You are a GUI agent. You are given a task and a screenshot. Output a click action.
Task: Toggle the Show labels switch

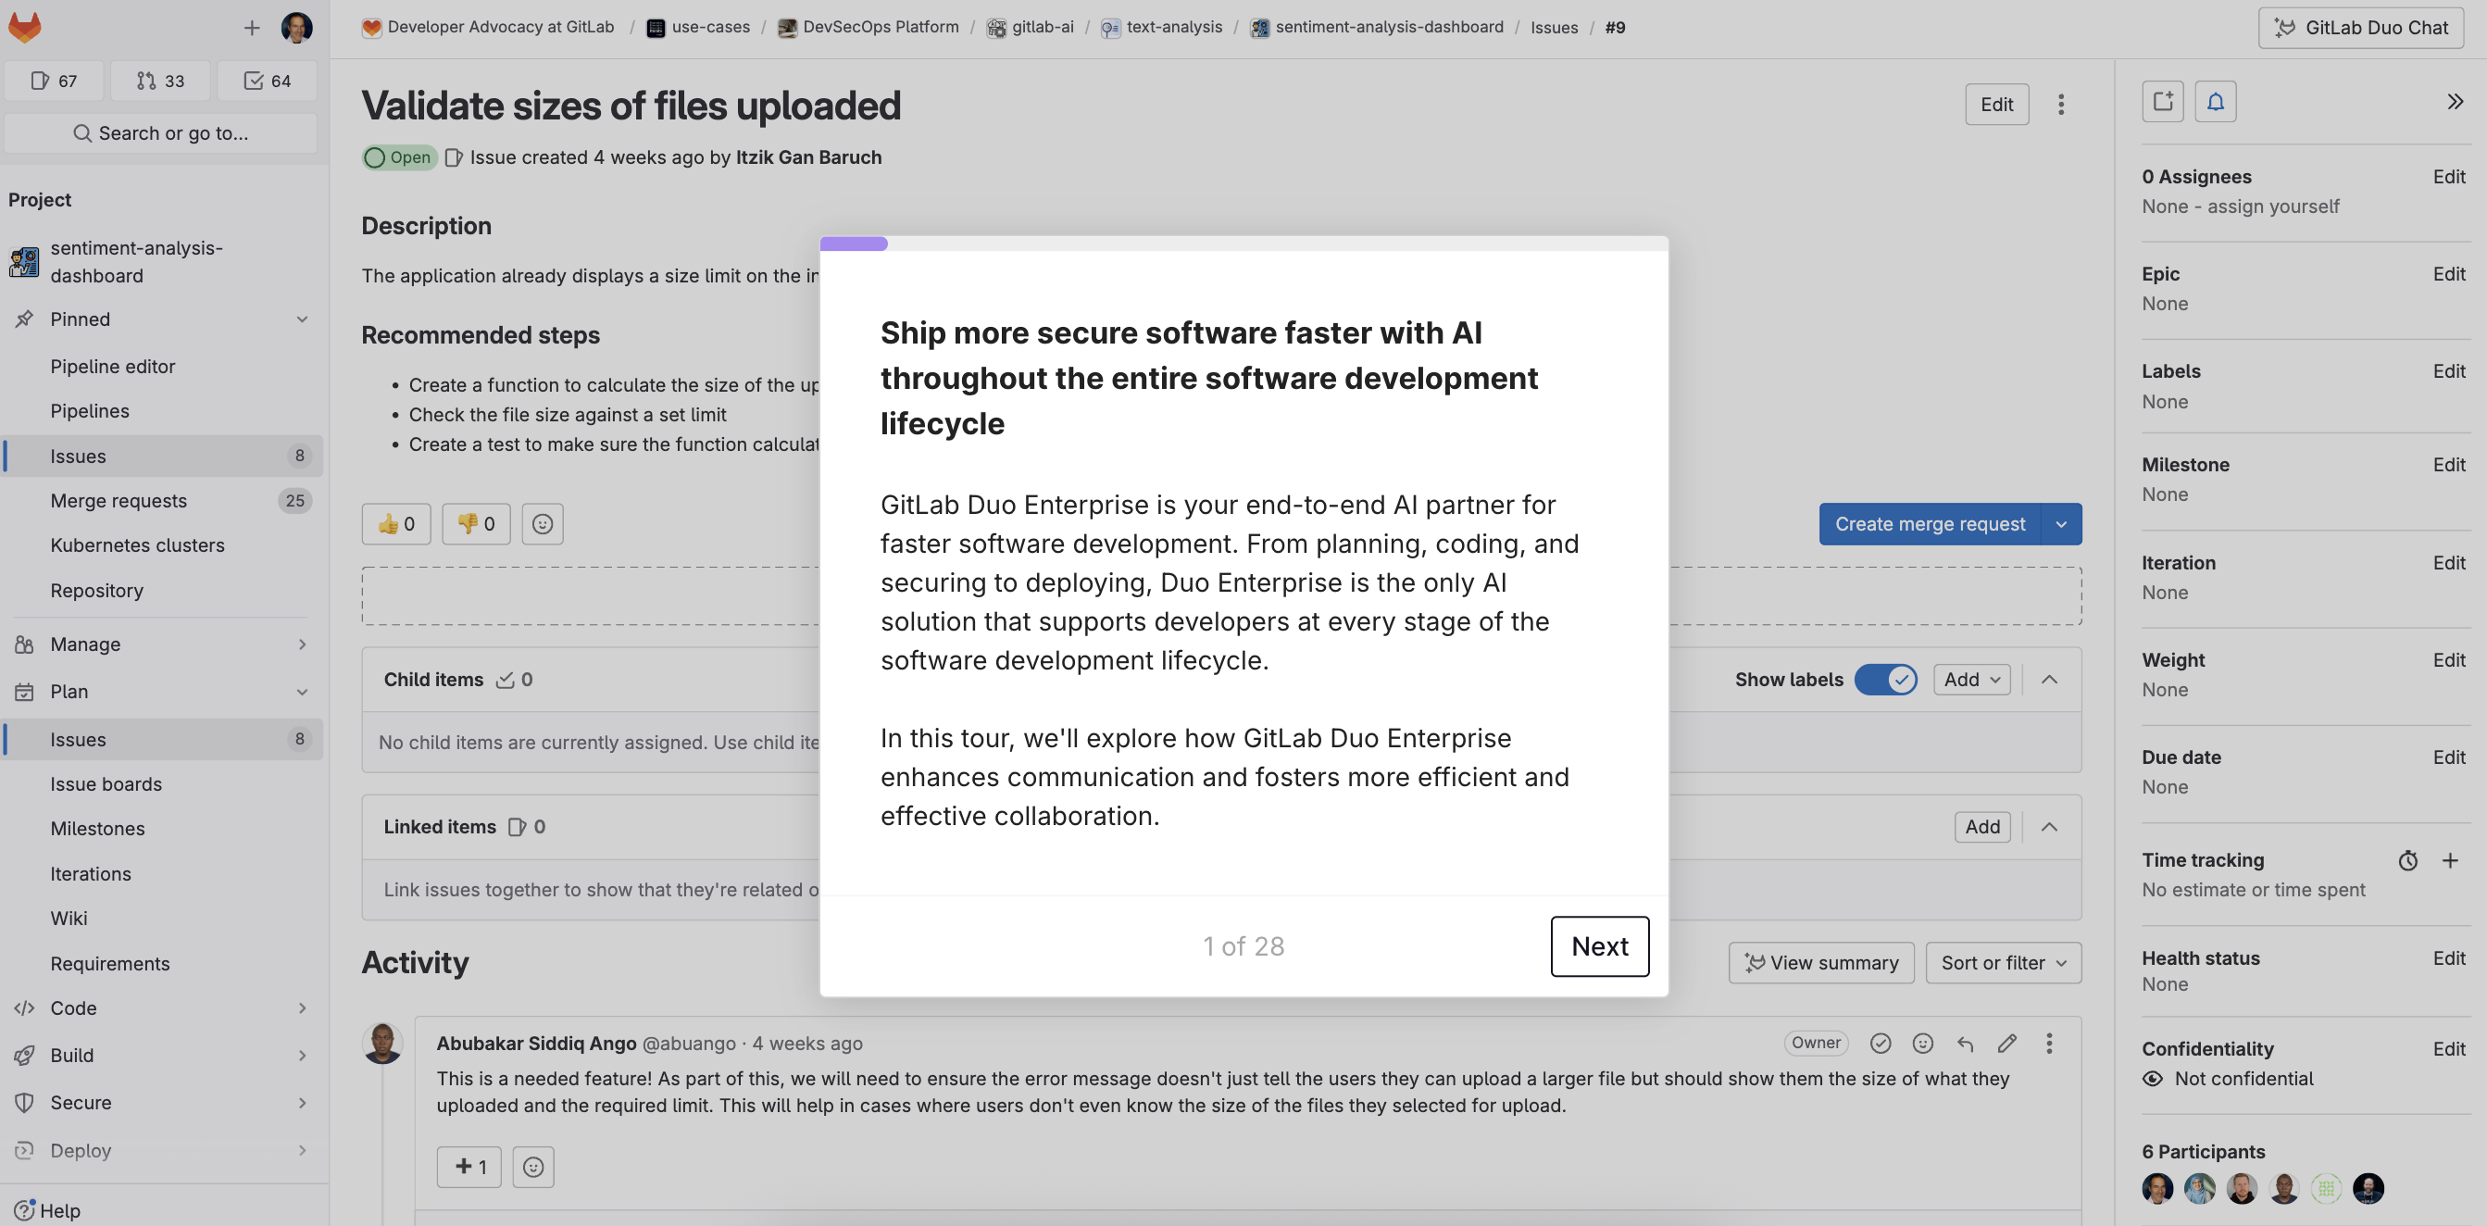(x=1885, y=679)
